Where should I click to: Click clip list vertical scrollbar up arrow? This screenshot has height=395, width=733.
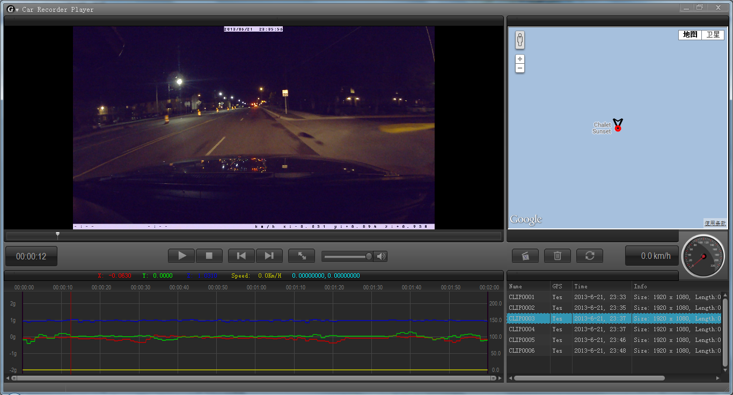click(725, 295)
